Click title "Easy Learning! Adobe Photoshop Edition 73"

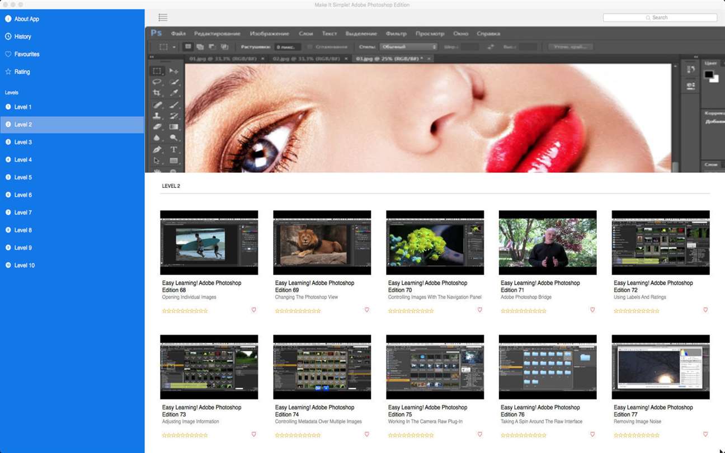(x=202, y=411)
